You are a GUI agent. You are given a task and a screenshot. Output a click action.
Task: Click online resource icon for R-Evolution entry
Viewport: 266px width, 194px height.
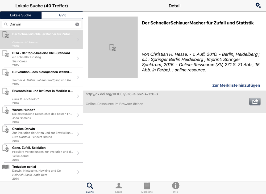coord(6,73)
